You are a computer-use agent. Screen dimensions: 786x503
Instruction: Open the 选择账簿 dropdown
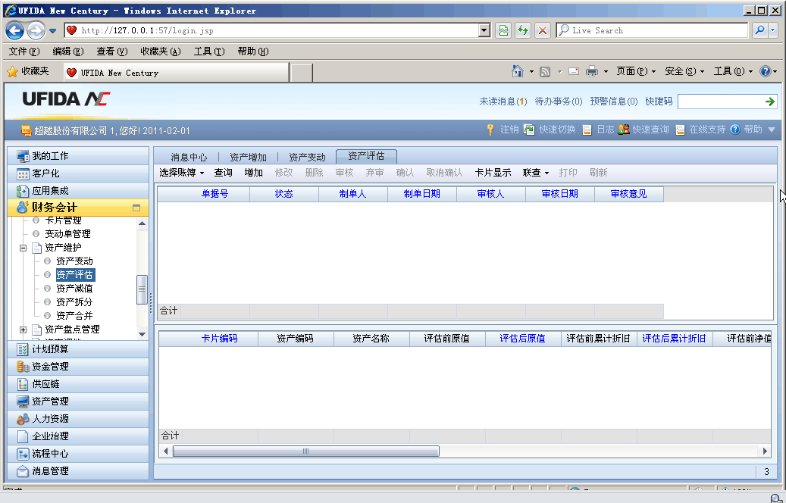coord(181,173)
